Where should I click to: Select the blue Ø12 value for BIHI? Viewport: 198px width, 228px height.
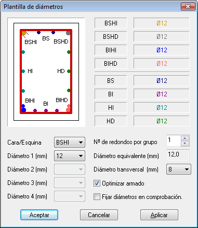(x=162, y=50)
